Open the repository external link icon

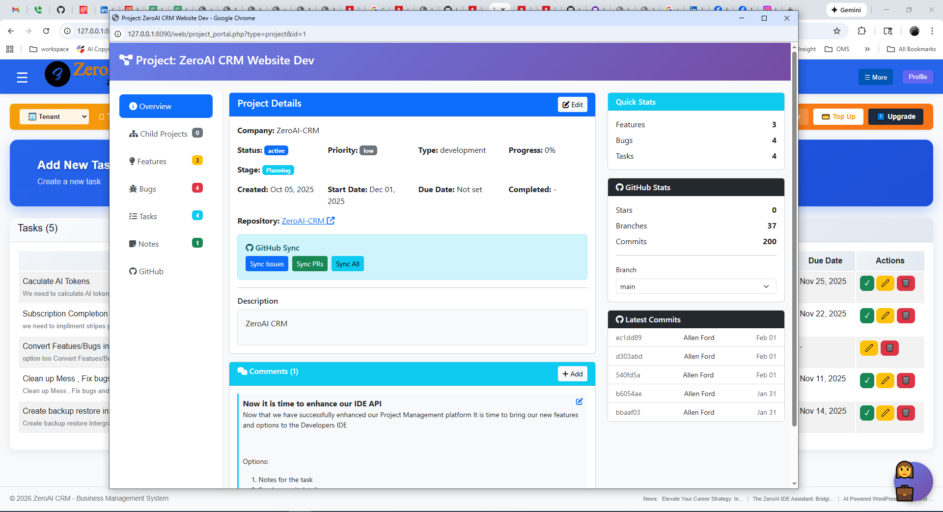click(331, 221)
